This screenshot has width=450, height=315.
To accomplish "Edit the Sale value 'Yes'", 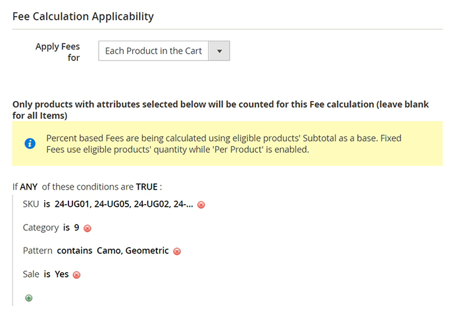I will [x=62, y=274].
